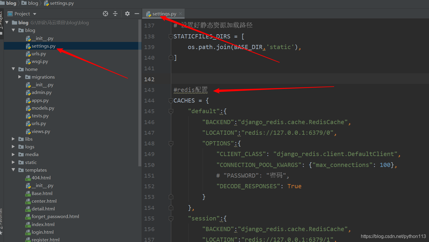Fold the STATICFILES_DIRS block at line 138
Screen dimensions: 429x242
click(171, 36)
